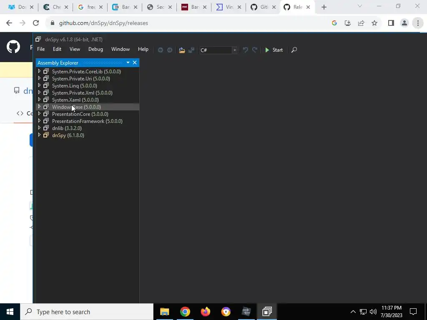Image resolution: width=427 pixels, height=320 pixels.
Task: Click the Redo icon in dnSpy toolbar
Action: pos(255,50)
